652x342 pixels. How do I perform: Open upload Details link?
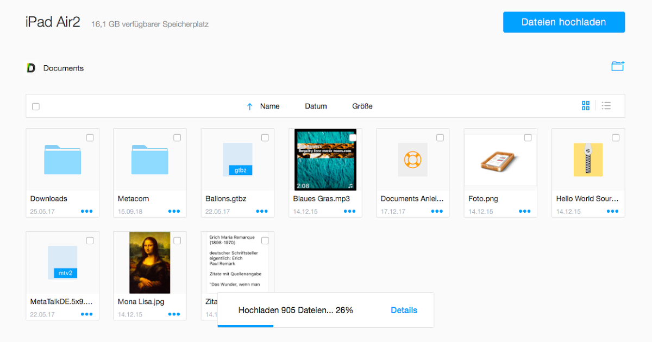[404, 310]
